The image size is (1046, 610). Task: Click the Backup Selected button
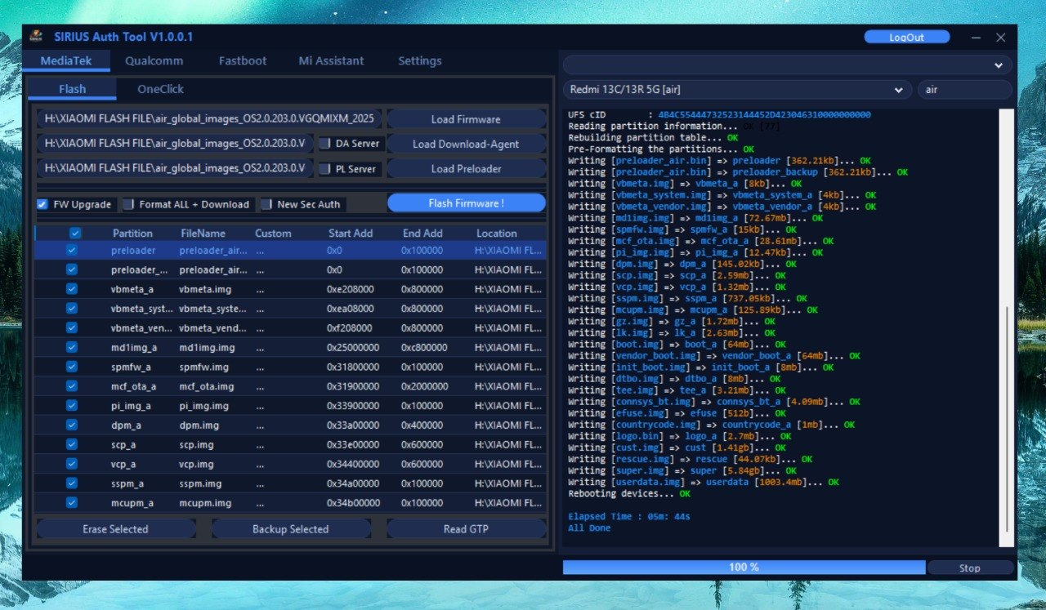pos(290,529)
